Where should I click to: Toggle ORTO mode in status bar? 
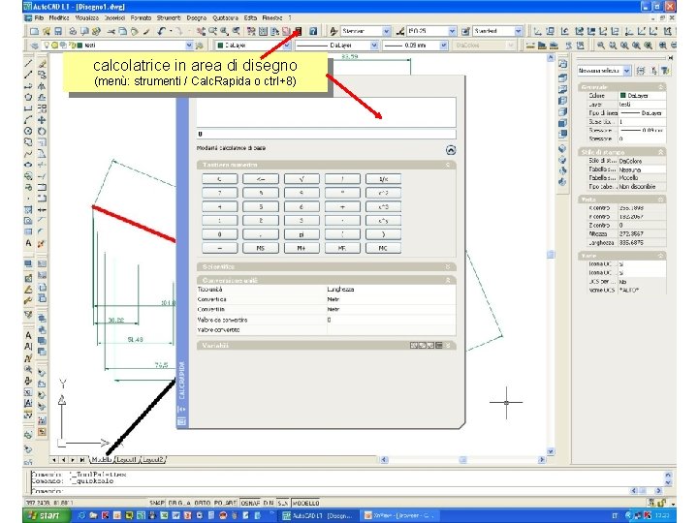point(202,503)
